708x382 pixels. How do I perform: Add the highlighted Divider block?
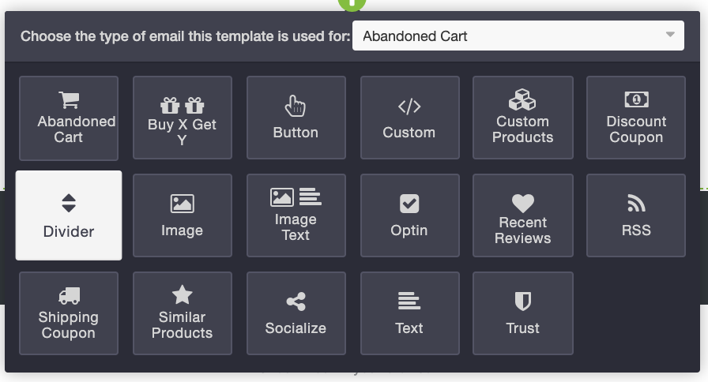click(69, 215)
